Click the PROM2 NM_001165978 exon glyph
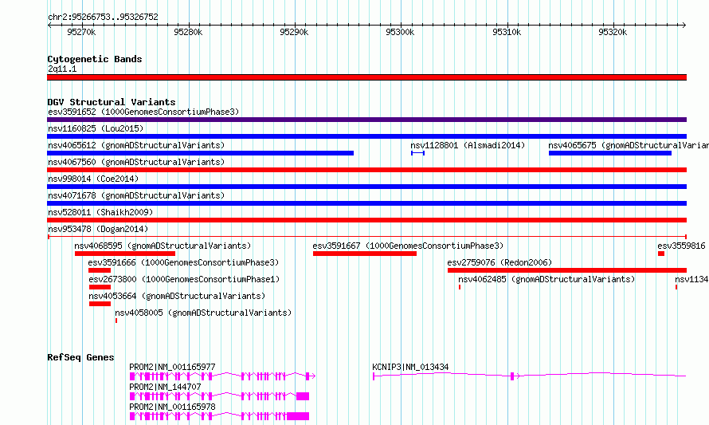 click(219, 416)
